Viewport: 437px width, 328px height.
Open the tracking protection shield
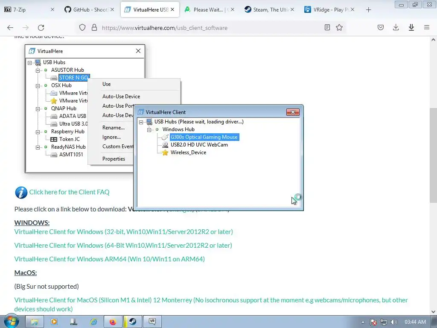pos(82,27)
